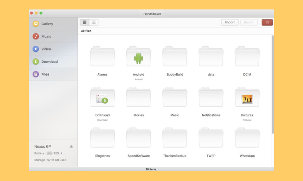Click the vertical scrollbar in file area
Screen dimensions: 303x181
point(272,84)
